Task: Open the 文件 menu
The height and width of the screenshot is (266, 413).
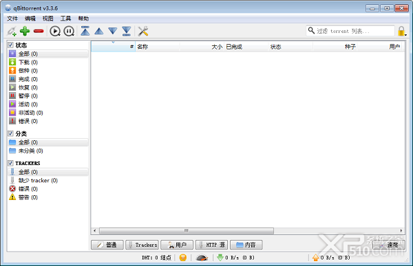Action: click(x=12, y=19)
